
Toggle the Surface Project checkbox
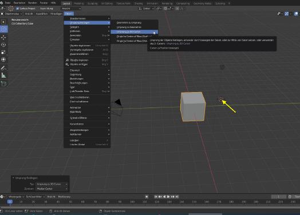tap(17, 9)
